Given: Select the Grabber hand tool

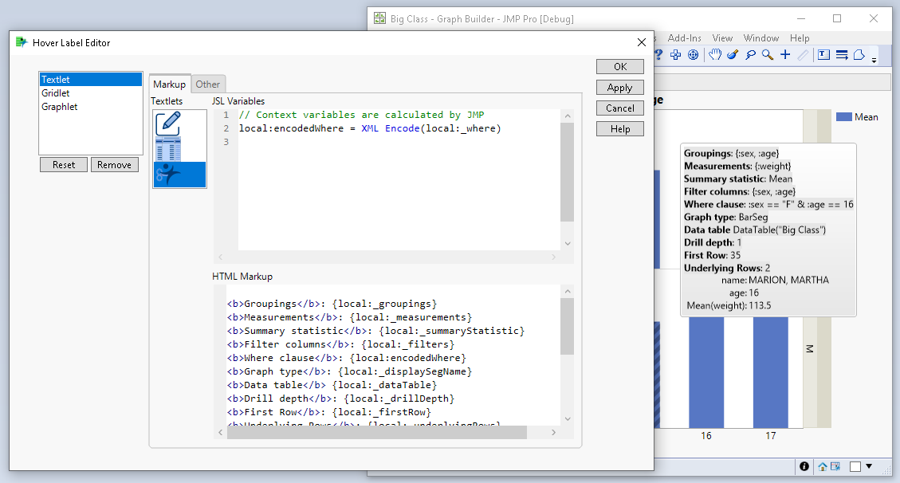Looking at the screenshot, I should tap(715, 55).
